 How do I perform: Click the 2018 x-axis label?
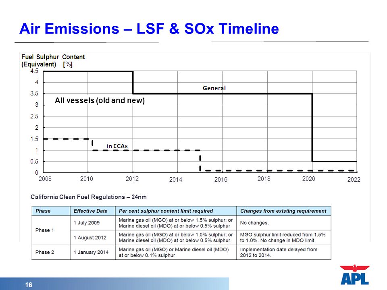pyautogui.click(x=264, y=179)
